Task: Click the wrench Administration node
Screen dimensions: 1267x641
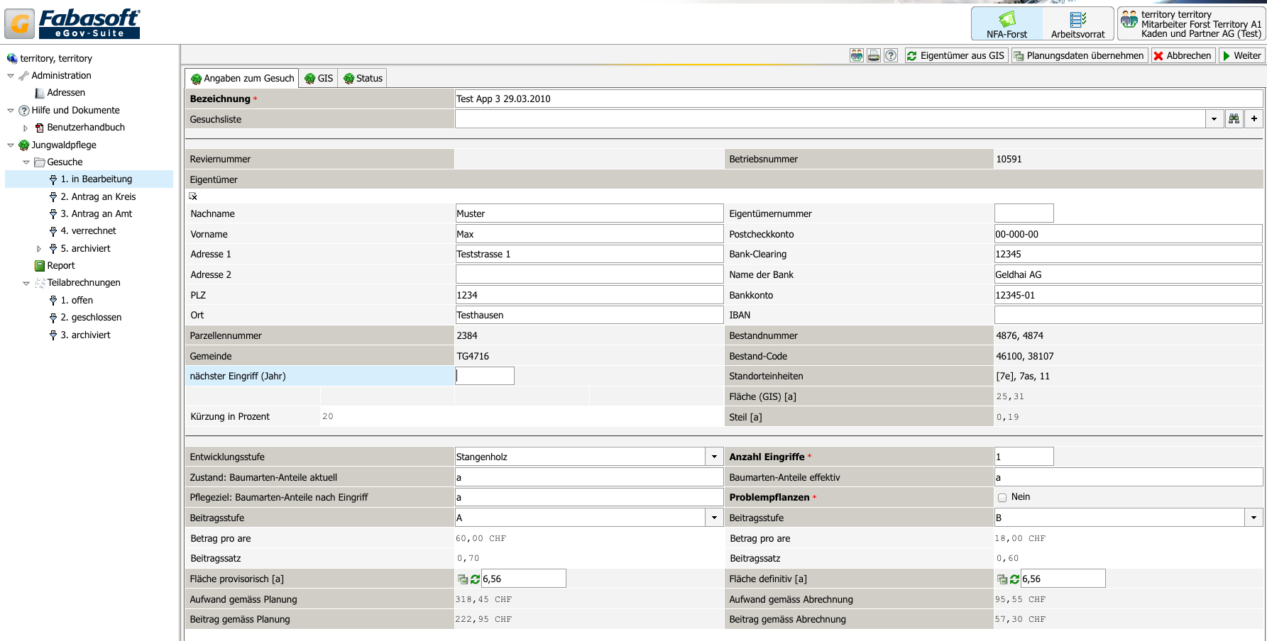Action: pyautogui.click(x=55, y=76)
